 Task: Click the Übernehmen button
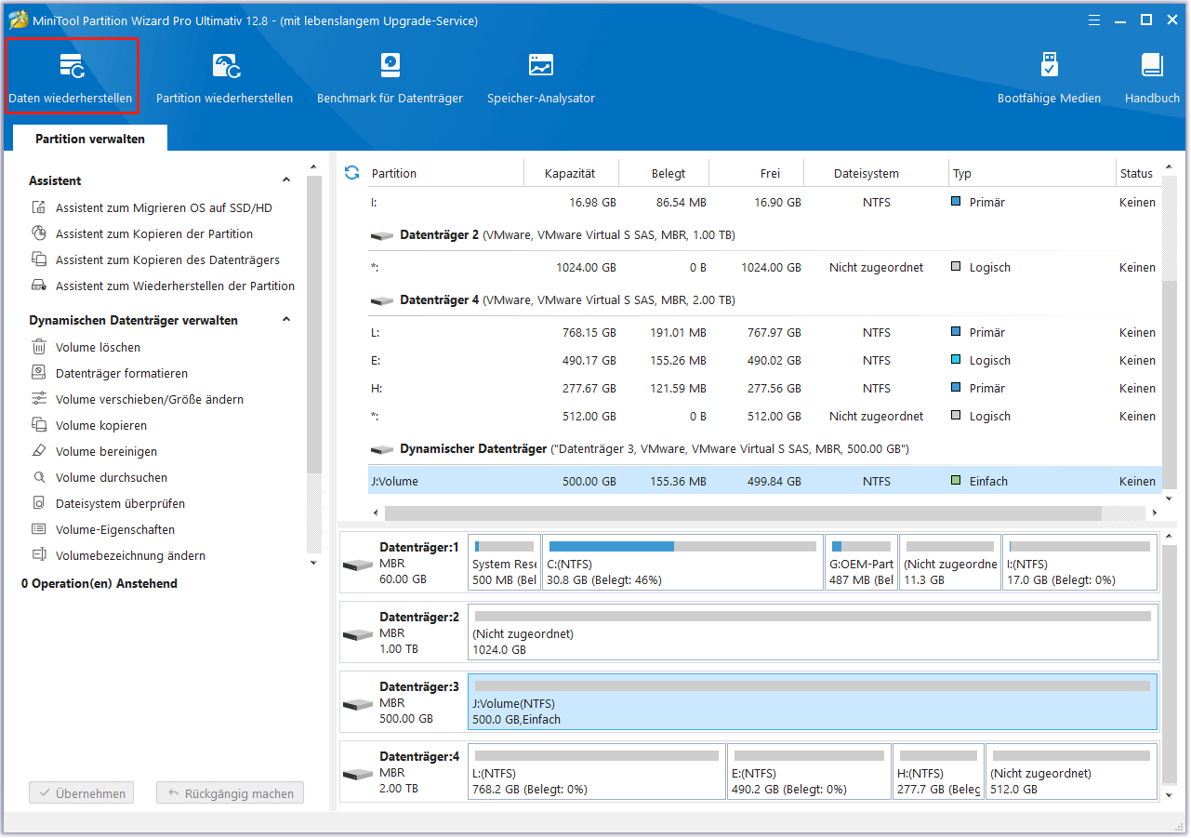[82, 793]
